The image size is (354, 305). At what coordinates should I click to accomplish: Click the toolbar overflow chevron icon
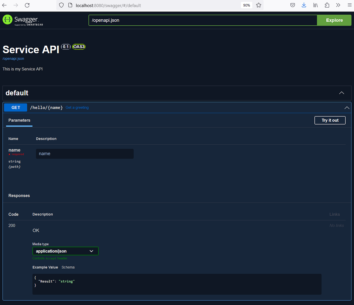pyautogui.click(x=338, y=5)
